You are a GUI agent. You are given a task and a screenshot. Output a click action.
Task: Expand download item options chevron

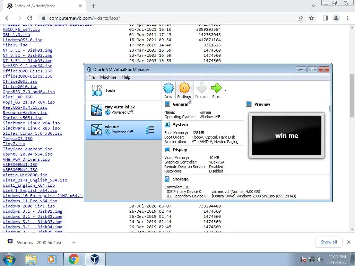[74, 242]
